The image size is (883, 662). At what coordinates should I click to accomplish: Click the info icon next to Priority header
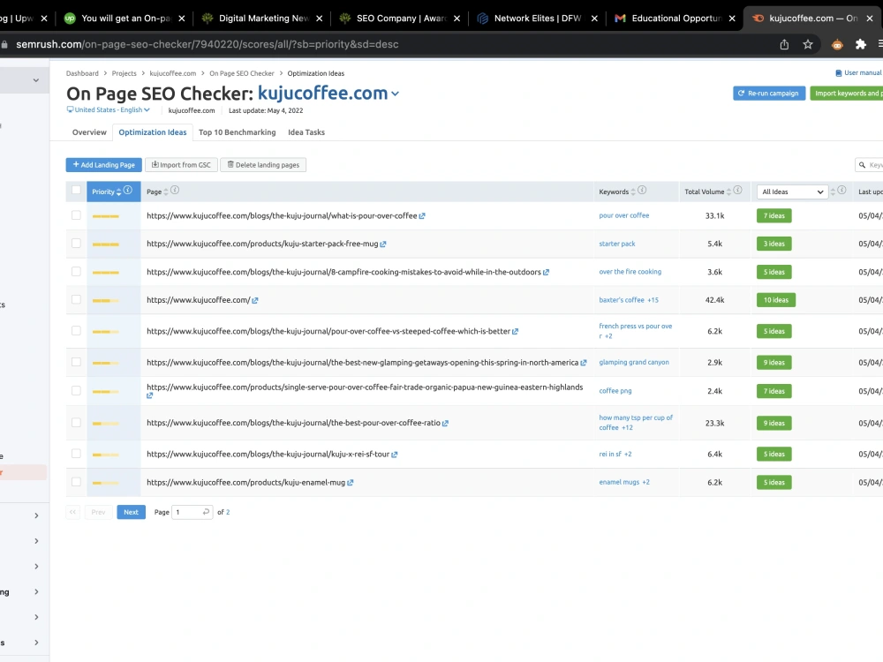coord(128,191)
